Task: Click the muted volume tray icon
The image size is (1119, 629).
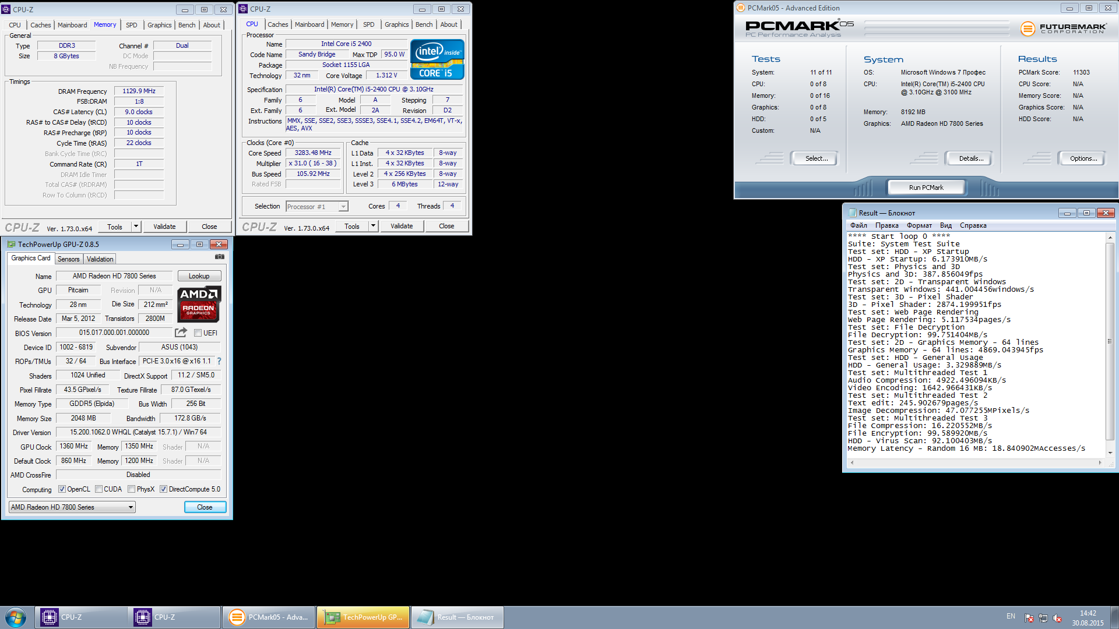Action: [x=1057, y=618]
